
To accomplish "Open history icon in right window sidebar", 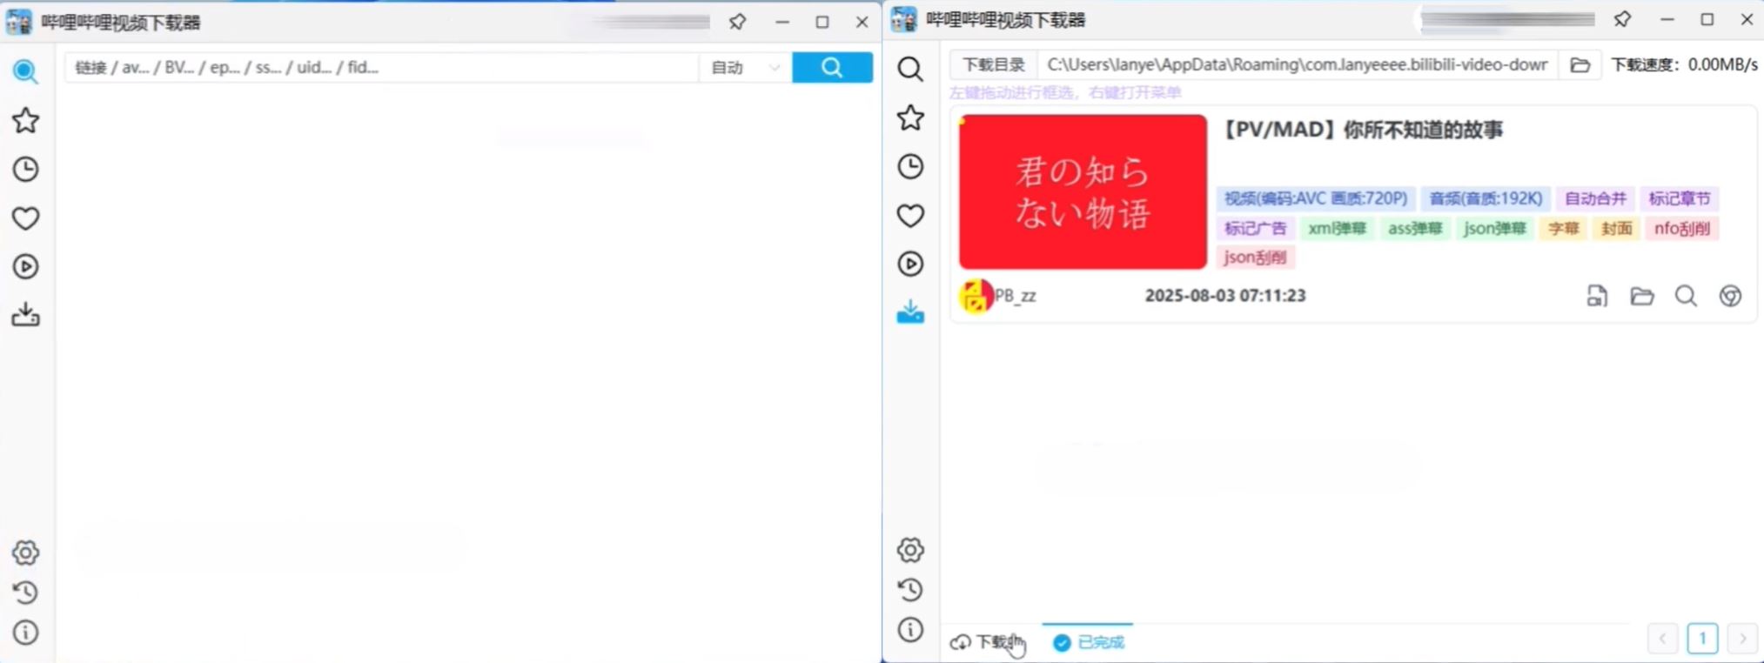I will click(x=910, y=590).
